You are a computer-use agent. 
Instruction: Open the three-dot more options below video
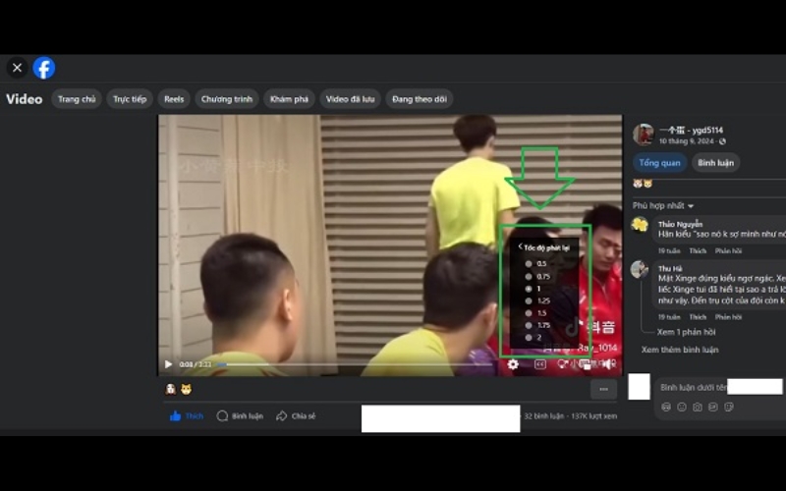(x=603, y=389)
